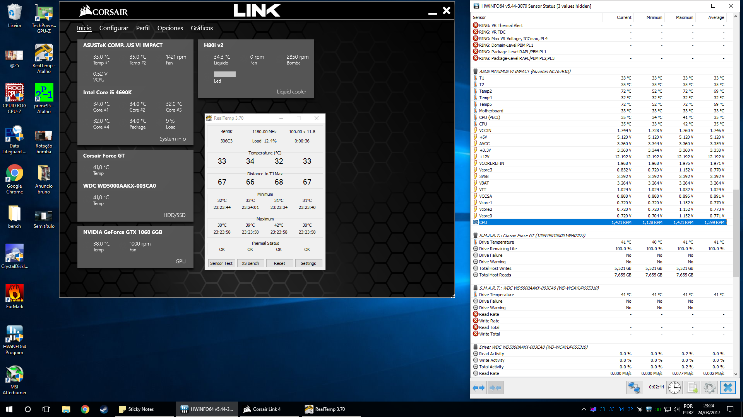
Task: Show hidden tray icons chevron
Action: point(584,409)
